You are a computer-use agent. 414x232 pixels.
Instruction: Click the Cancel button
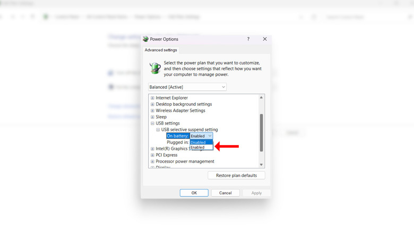click(x=226, y=193)
